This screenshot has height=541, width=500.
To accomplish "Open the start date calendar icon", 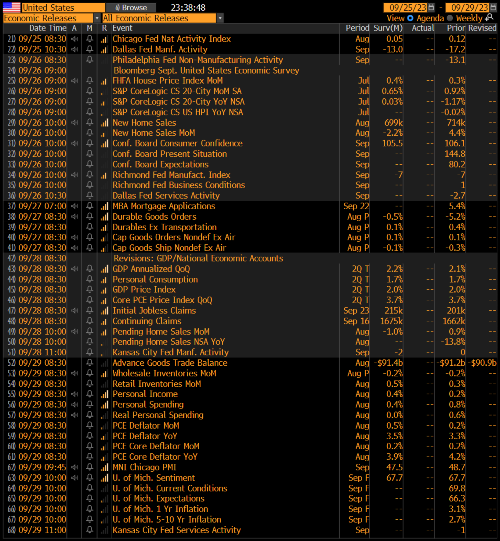I will click(431, 7).
